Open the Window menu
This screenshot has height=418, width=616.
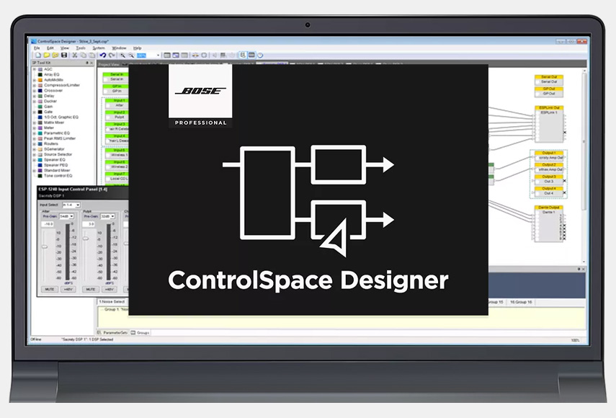coord(119,48)
